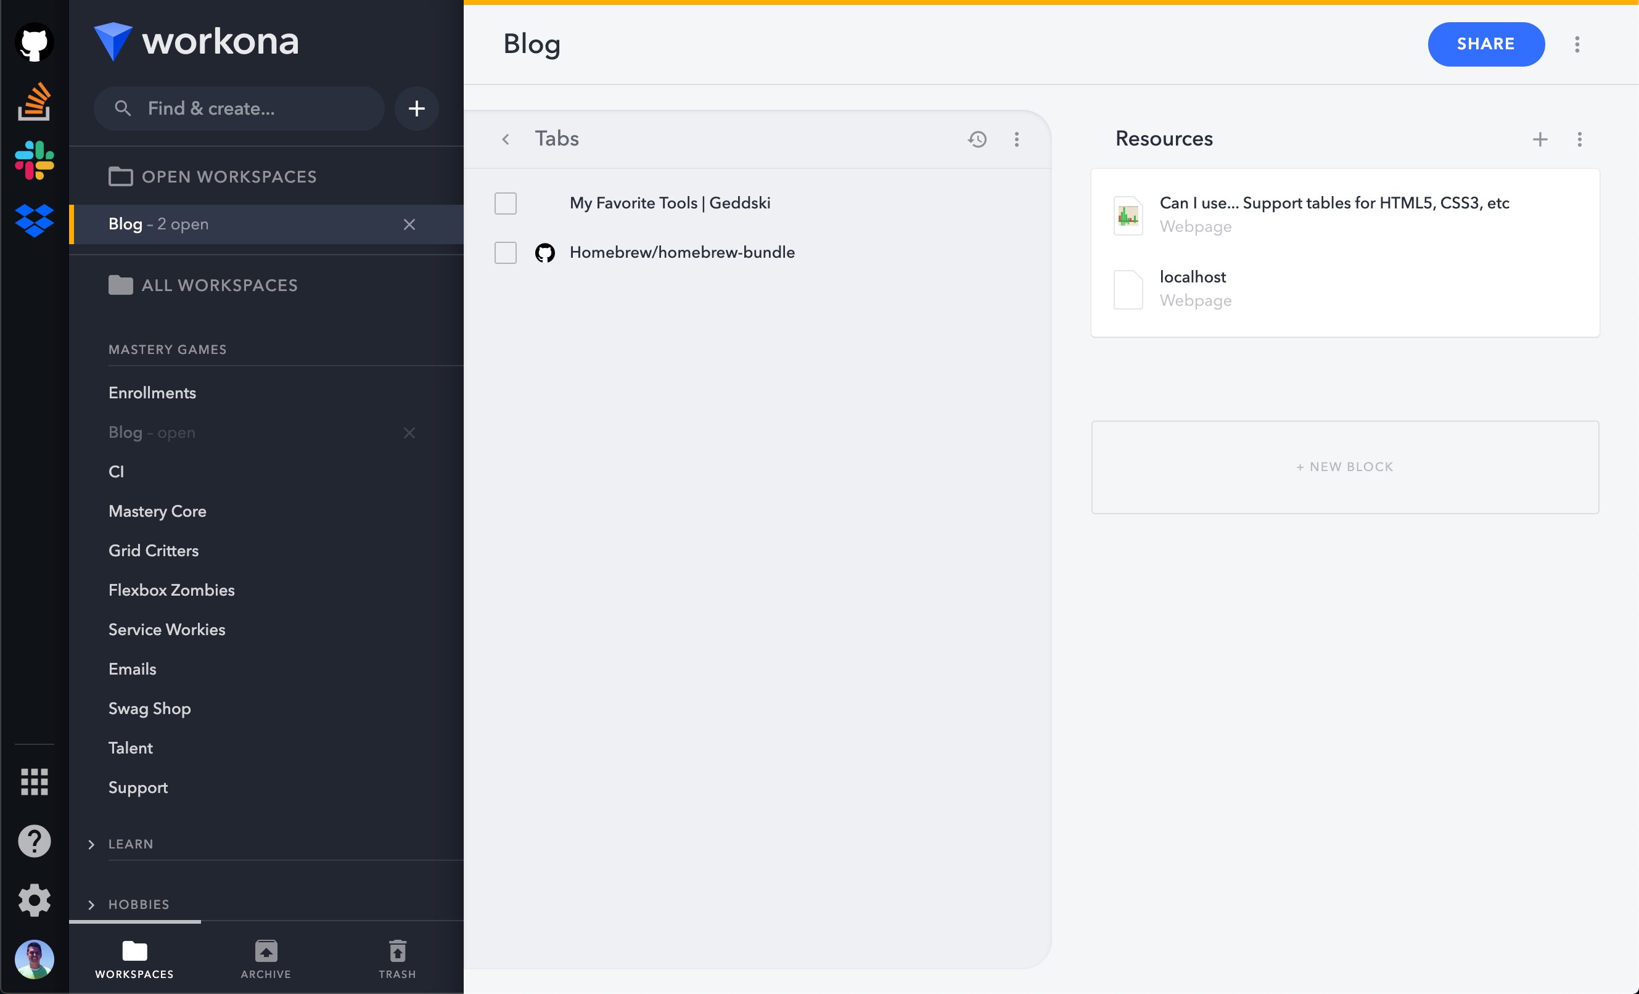
Task: Open the Flexbox Zombies workspace
Action: [x=171, y=590]
